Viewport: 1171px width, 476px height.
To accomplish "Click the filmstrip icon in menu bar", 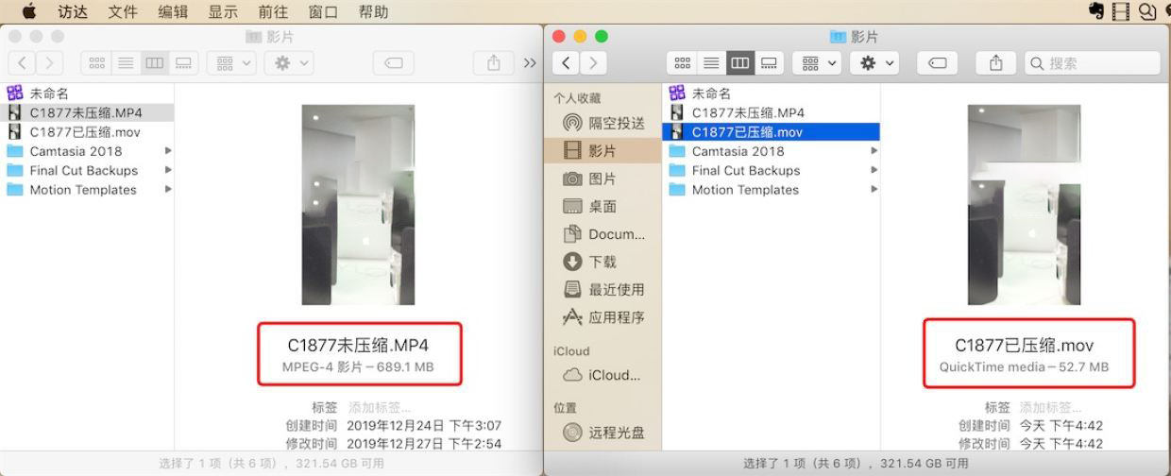I will click(1121, 11).
